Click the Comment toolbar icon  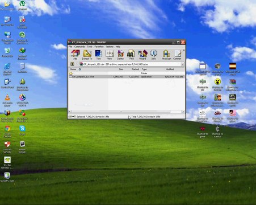(x=177, y=55)
